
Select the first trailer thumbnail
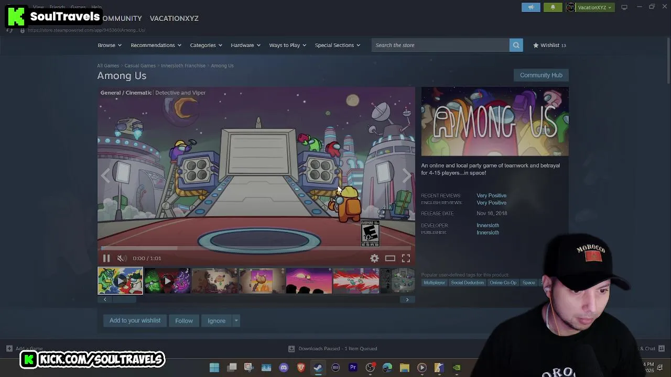[120, 281]
